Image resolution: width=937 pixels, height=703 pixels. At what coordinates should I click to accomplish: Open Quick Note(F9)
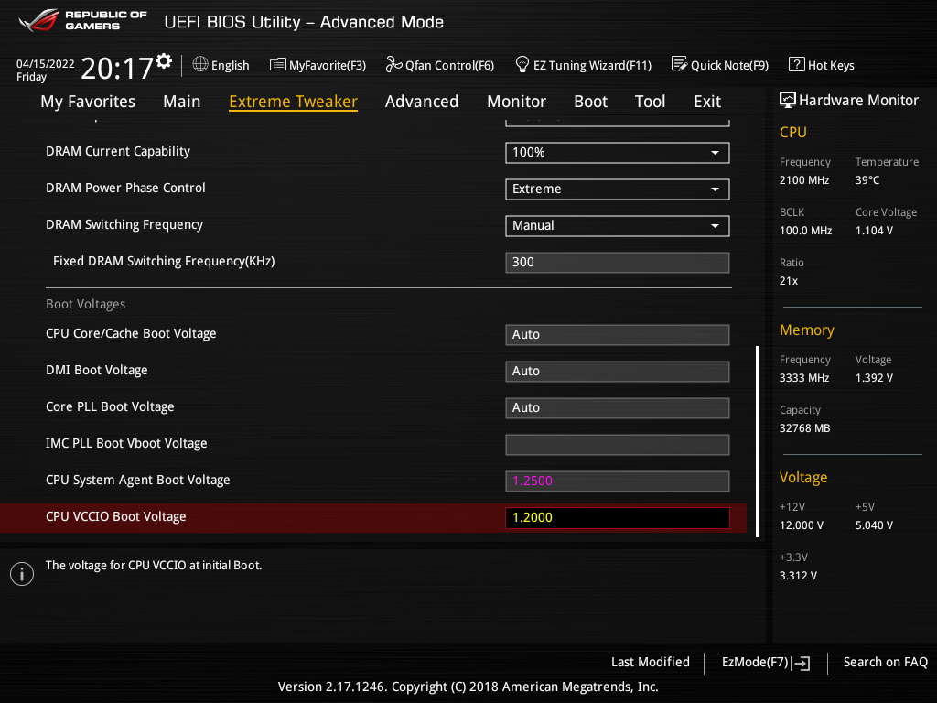720,65
